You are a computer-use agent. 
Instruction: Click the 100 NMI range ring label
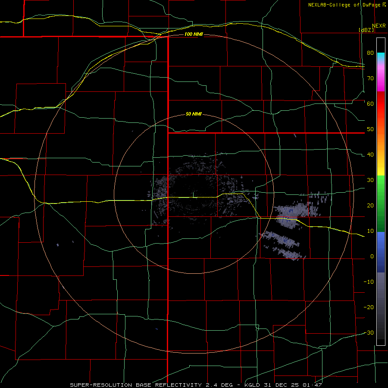[x=194, y=34]
